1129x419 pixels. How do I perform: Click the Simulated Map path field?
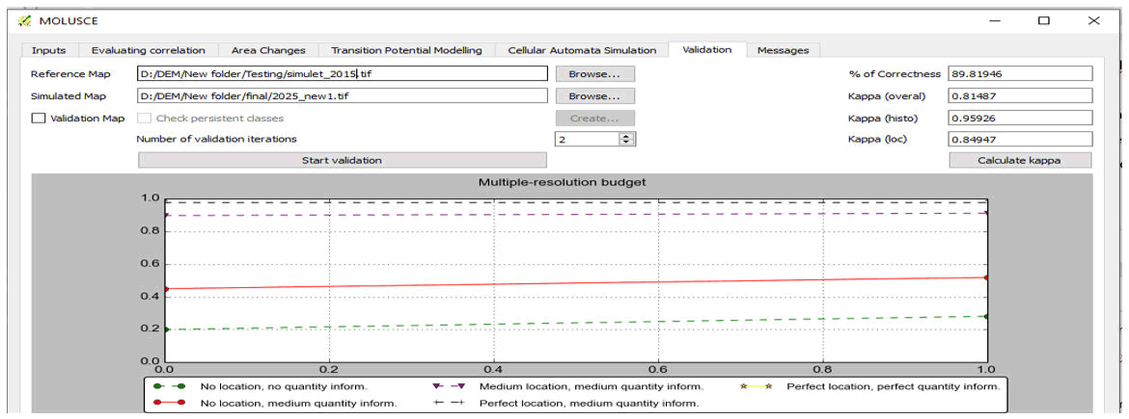coord(343,96)
